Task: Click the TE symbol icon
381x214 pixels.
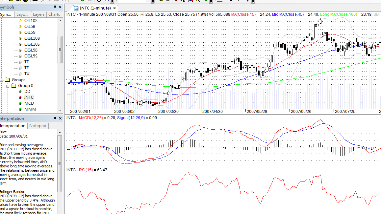Action: tap(20, 62)
